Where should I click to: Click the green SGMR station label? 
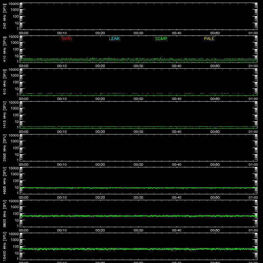point(161,38)
